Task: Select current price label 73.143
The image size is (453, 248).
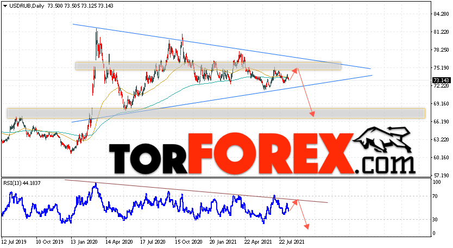Action: [441, 80]
